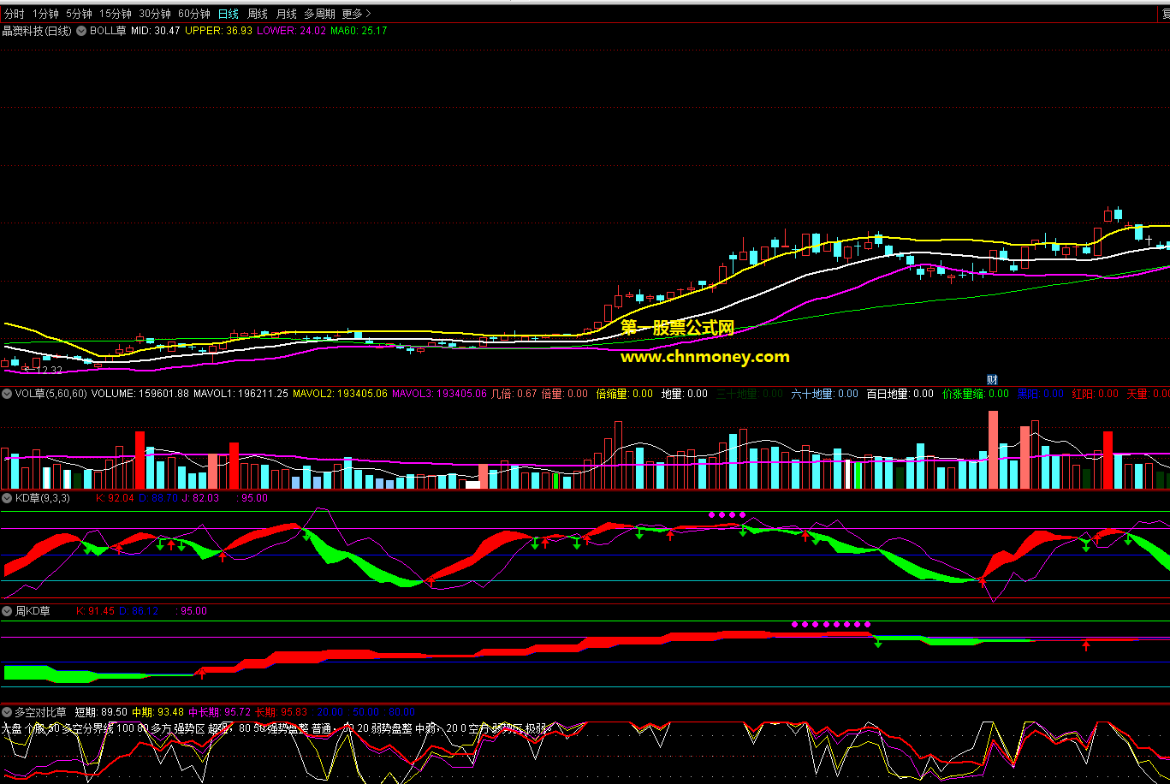1170x784 pixels.
Task: Click the KD K: 82.04 reading
Action: pos(115,497)
